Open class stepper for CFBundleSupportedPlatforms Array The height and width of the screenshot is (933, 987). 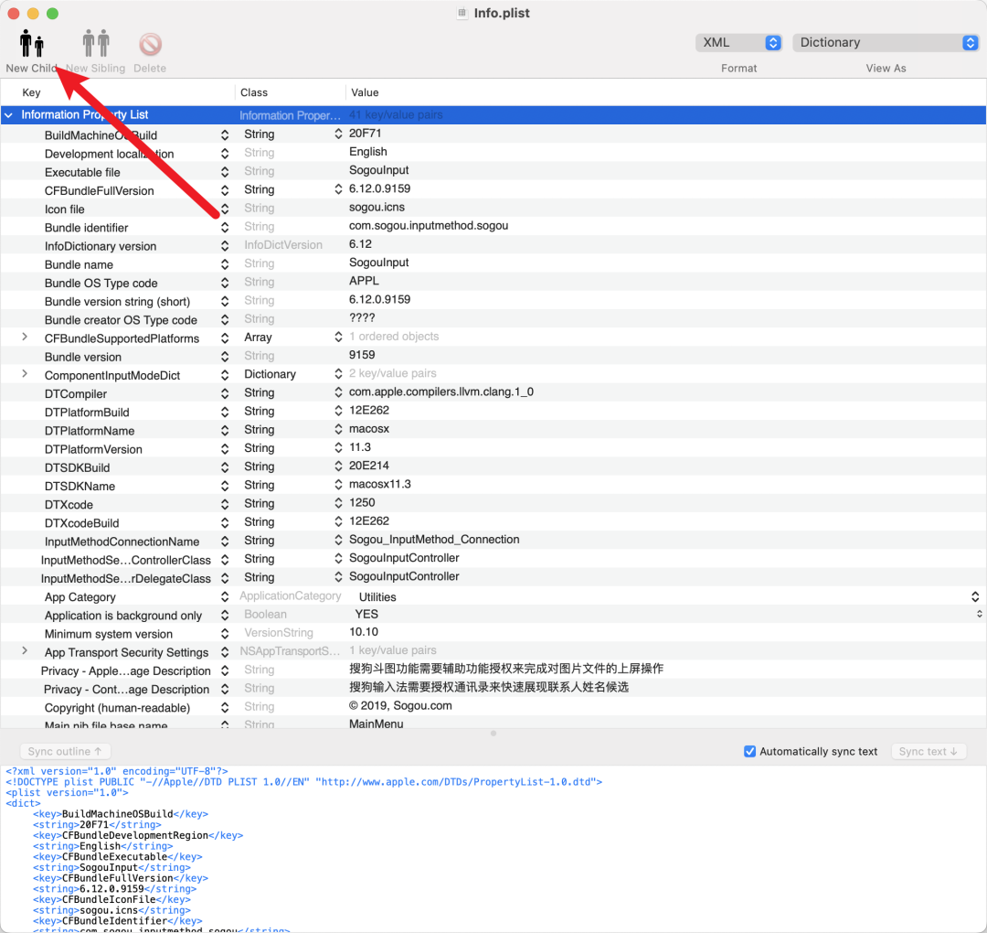tap(338, 337)
